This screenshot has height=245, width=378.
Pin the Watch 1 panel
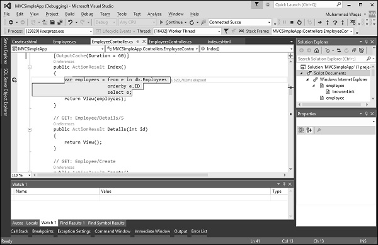pyautogui.click(x=284, y=184)
